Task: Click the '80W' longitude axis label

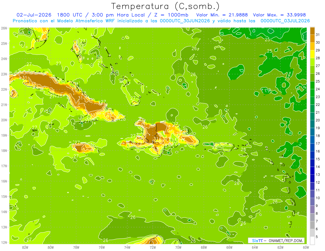Action: point(51,247)
